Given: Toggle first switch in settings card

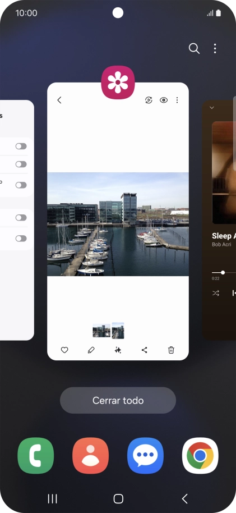Looking at the screenshot, I should (x=21, y=146).
